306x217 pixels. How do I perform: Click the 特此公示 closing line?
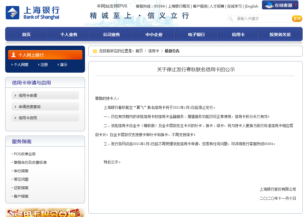pyautogui.click(x=112, y=162)
